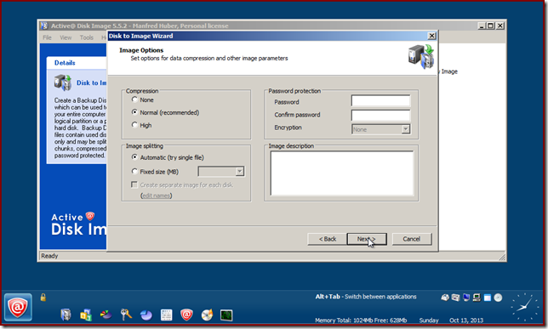Click the Confirm password field
This screenshot has width=548, height=329.
(380, 116)
